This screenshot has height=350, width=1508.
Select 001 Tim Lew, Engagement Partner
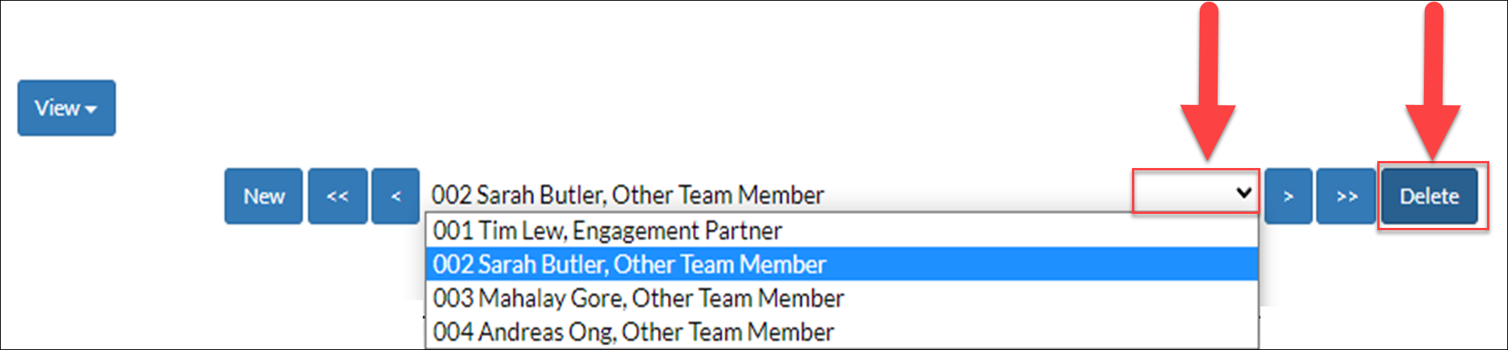842,231
